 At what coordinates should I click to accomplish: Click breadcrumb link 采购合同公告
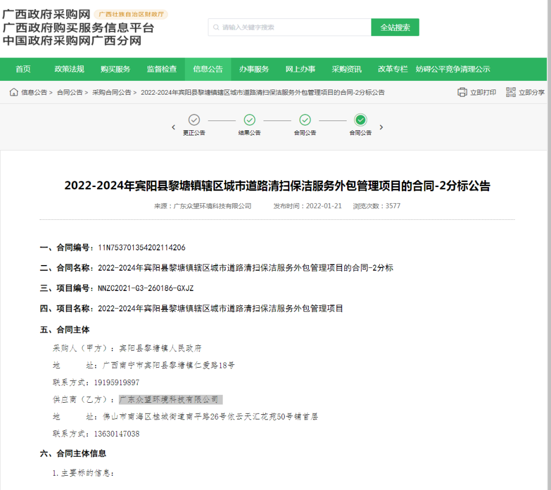[111, 92]
